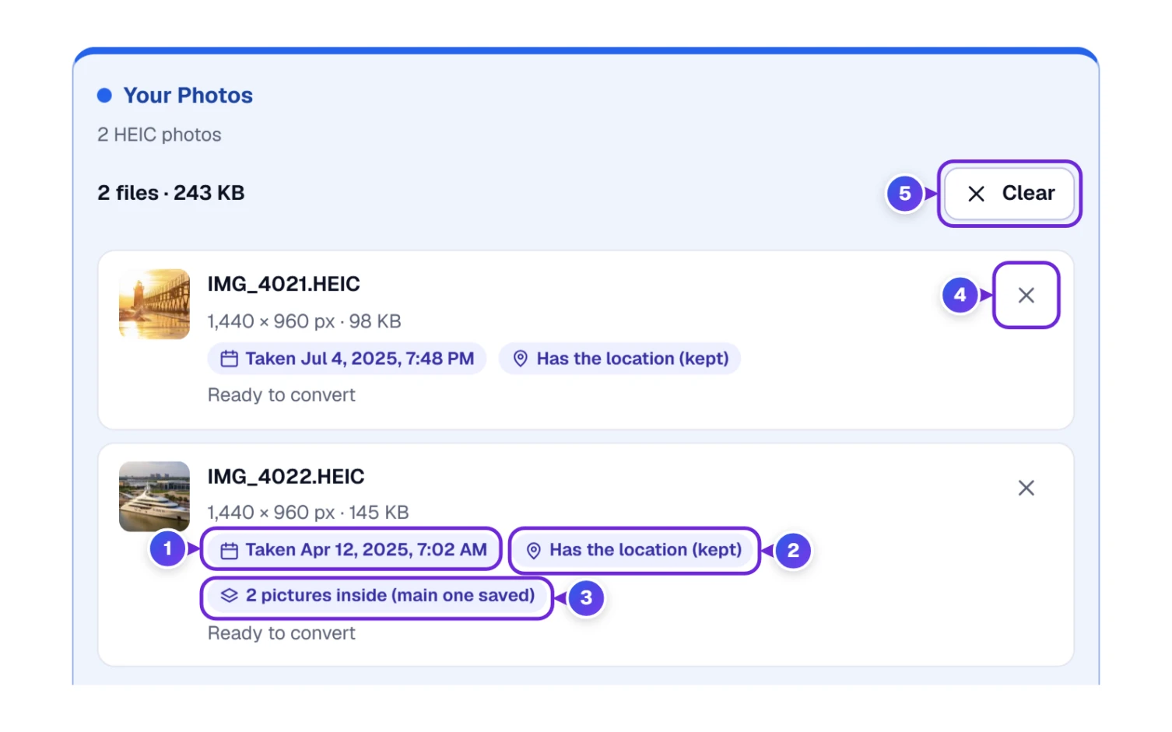Click the "Your Photos" heading

[188, 95]
